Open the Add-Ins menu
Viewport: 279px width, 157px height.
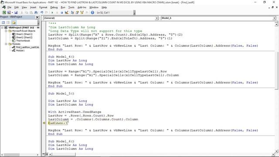[x=82, y=7]
